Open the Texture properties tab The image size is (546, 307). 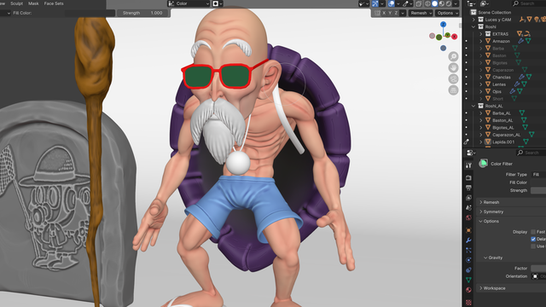coord(468,302)
